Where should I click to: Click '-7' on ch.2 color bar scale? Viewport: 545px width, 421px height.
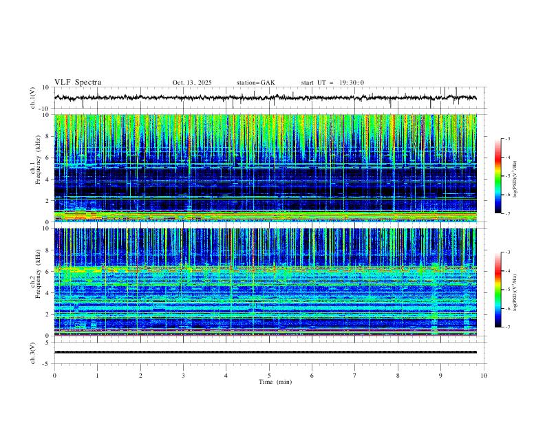(507, 327)
